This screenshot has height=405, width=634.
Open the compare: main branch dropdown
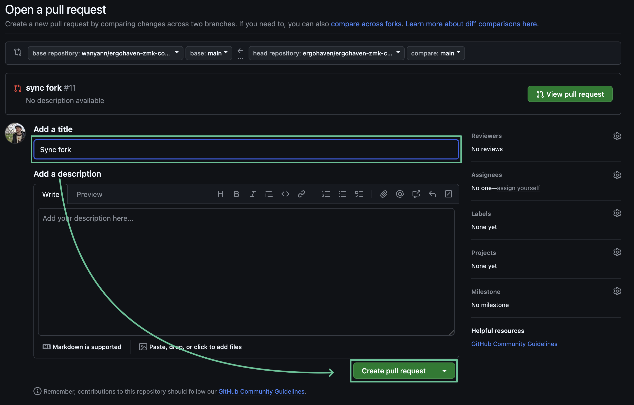click(x=436, y=53)
